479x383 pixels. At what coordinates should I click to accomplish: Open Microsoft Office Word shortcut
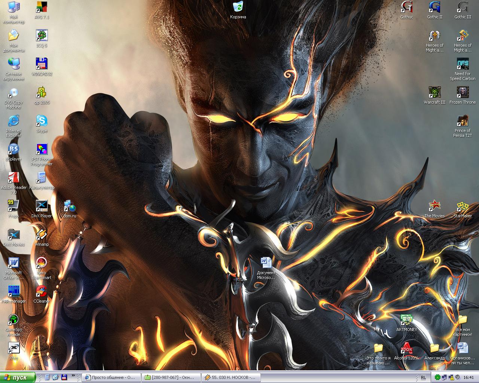pos(13,268)
